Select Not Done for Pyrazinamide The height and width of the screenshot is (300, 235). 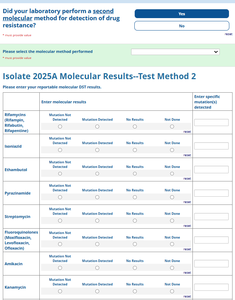(x=172, y=197)
